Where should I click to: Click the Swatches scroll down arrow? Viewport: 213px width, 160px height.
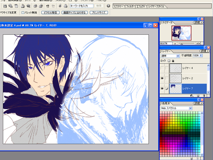(x=202, y=155)
